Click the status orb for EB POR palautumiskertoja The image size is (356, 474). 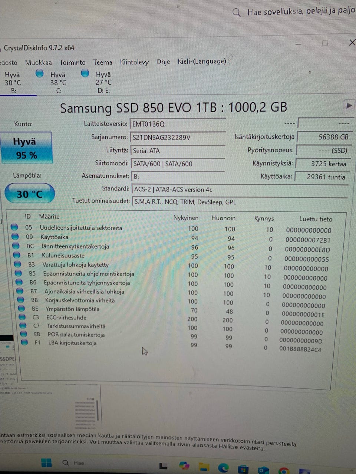coord(24,334)
